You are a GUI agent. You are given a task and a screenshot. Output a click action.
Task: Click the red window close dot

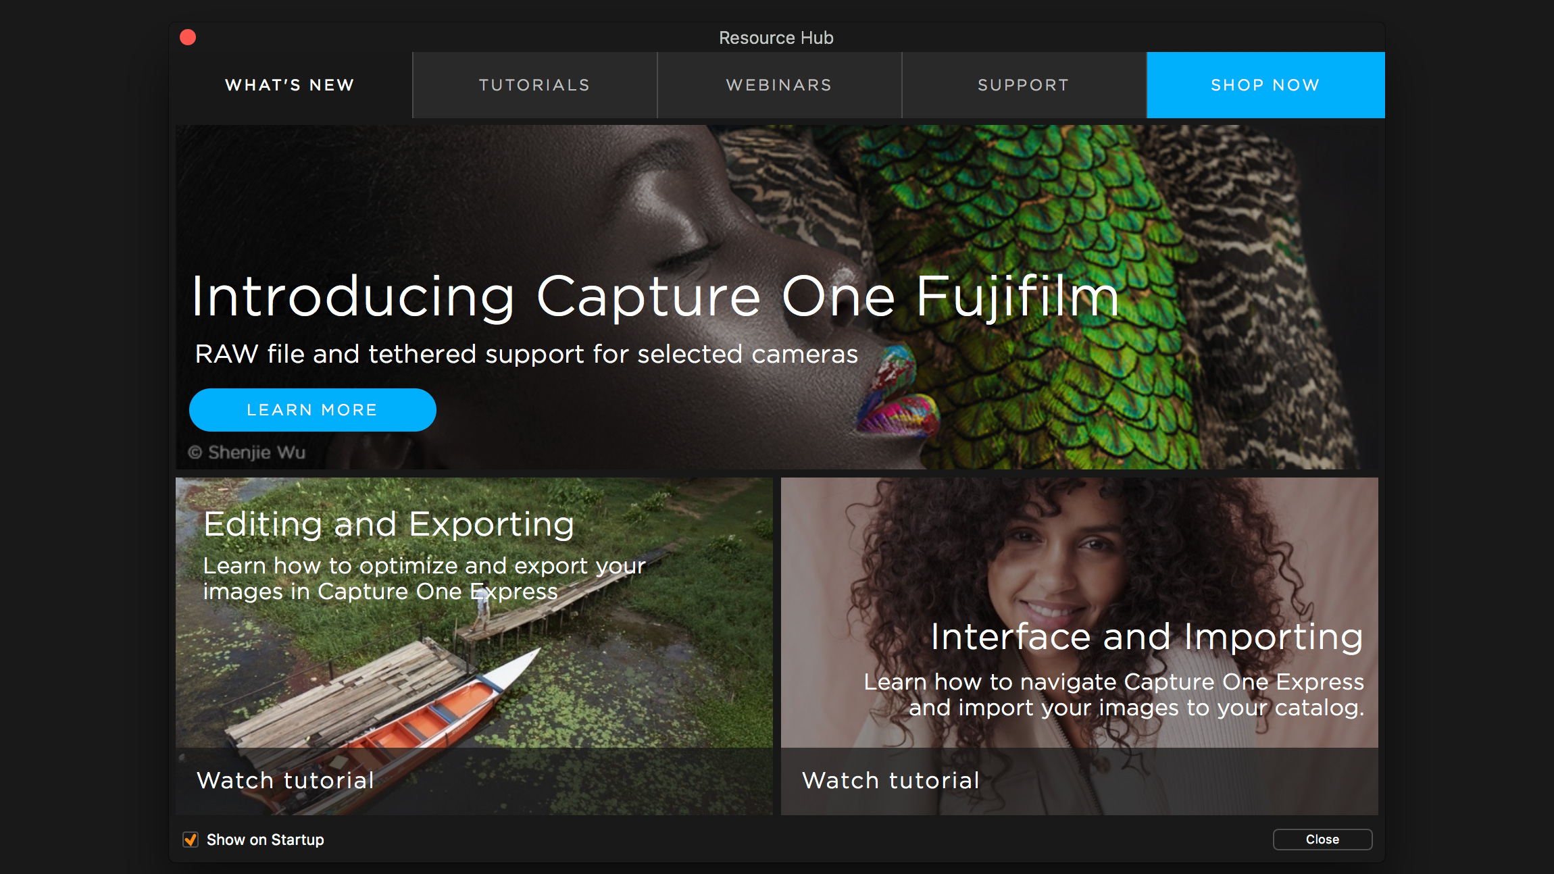point(188,37)
